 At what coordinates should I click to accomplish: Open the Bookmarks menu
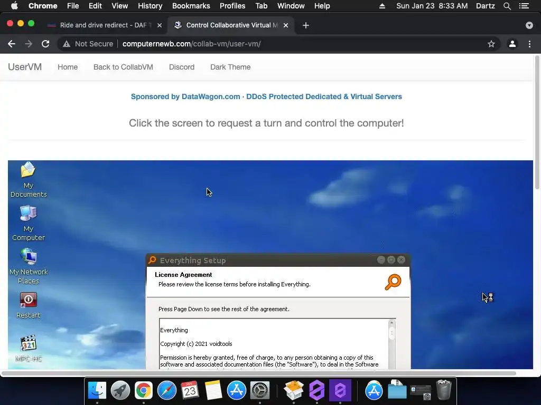(x=191, y=6)
